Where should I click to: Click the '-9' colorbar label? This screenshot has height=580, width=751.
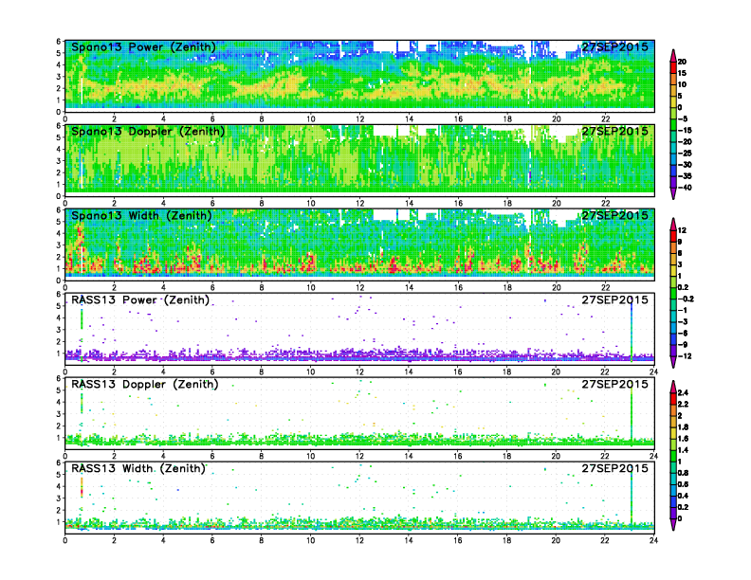pos(683,345)
